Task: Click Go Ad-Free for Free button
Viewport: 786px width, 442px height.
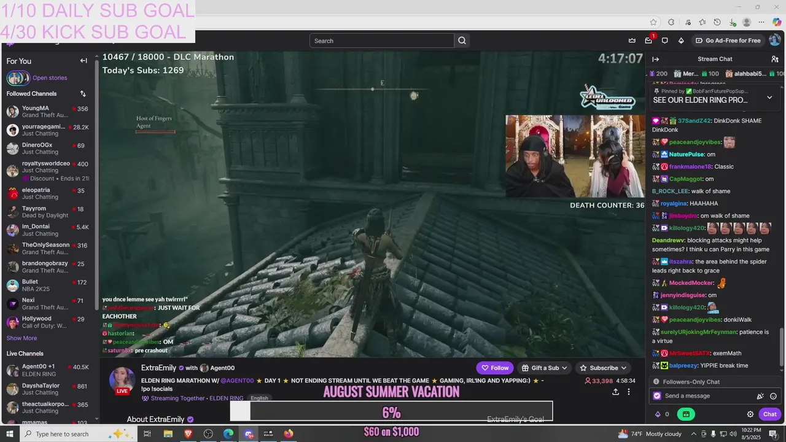Action: pos(728,41)
